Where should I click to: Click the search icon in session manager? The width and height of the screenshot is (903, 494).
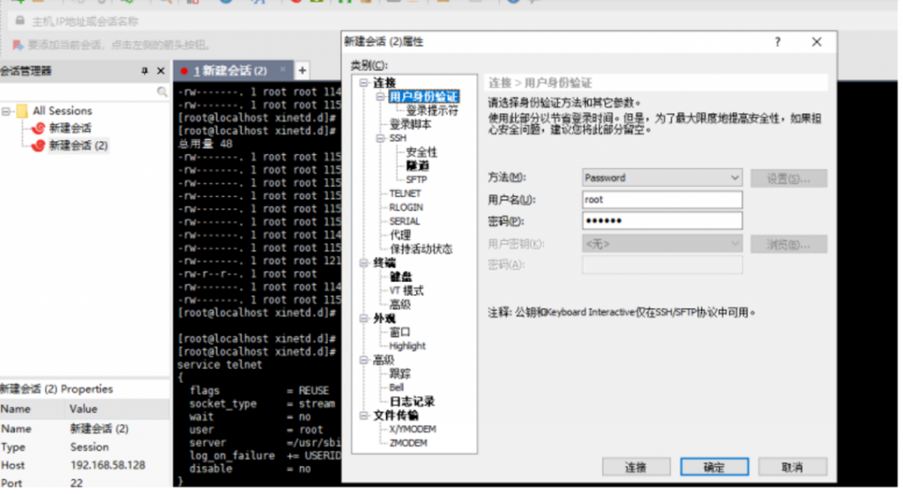pyautogui.click(x=162, y=92)
